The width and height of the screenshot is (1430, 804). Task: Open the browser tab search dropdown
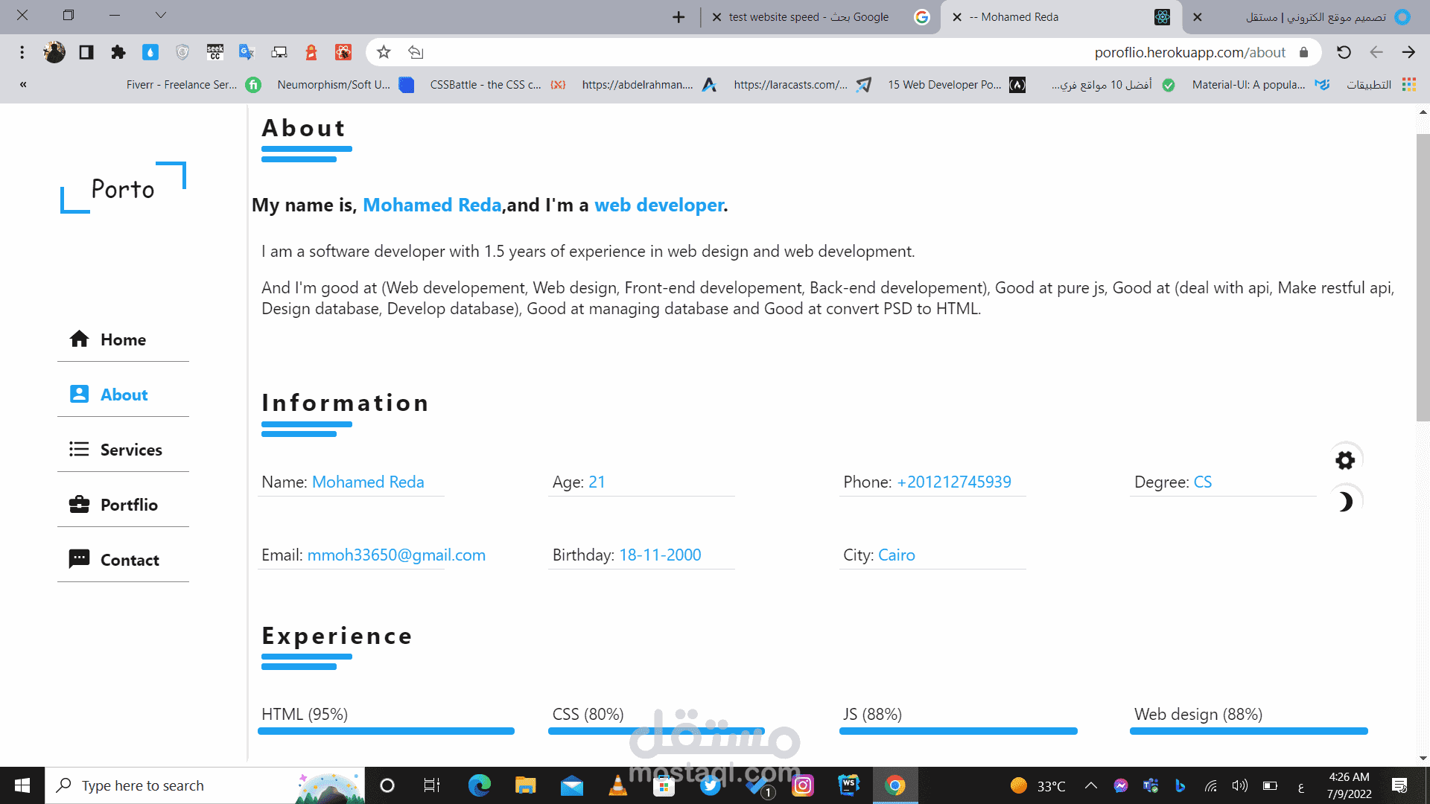coord(161,16)
